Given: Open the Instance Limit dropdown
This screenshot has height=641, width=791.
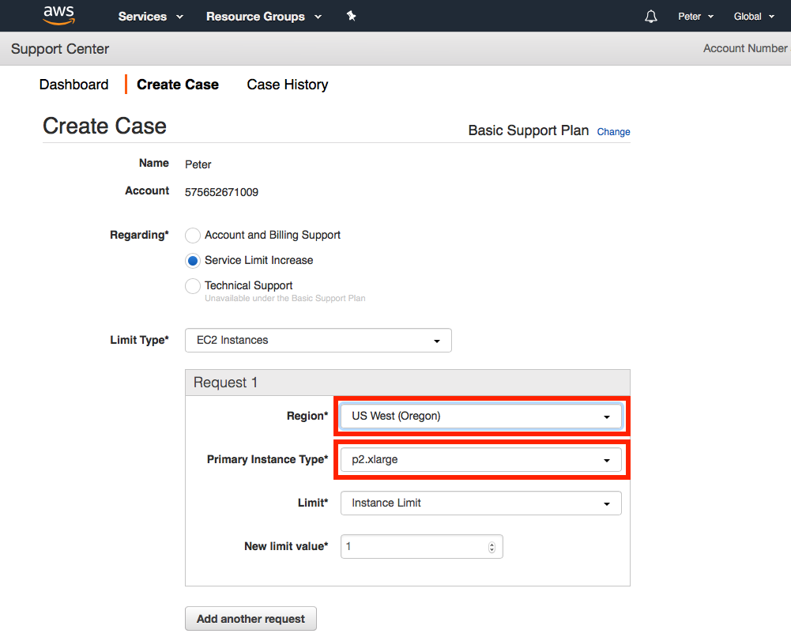Looking at the screenshot, I should tap(480, 503).
